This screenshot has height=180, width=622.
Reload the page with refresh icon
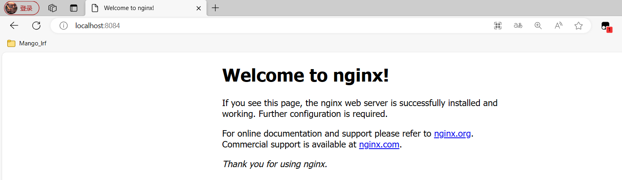tap(36, 26)
